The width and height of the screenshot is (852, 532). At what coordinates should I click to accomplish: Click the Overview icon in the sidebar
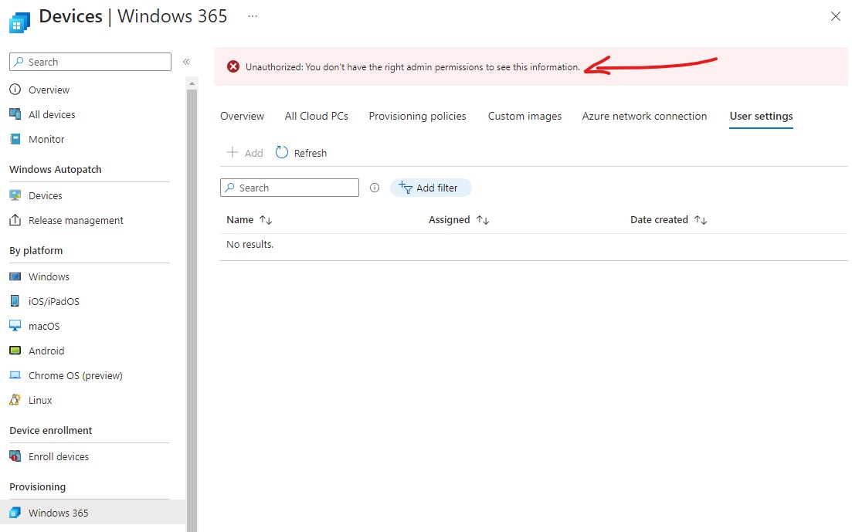pos(15,90)
